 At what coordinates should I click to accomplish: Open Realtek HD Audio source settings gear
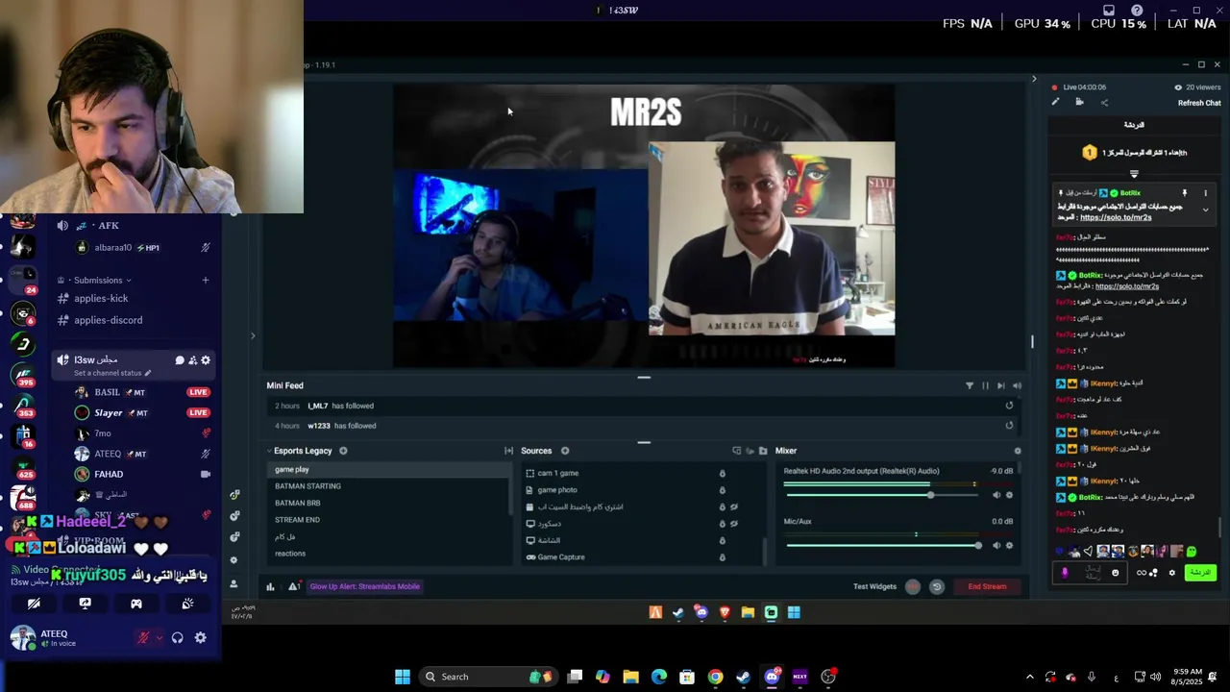pyautogui.click(x=1009, y=495)
